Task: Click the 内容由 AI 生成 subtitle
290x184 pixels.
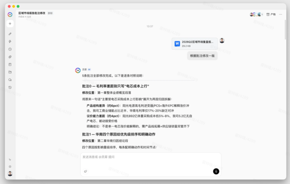Action: click(25, 17)
